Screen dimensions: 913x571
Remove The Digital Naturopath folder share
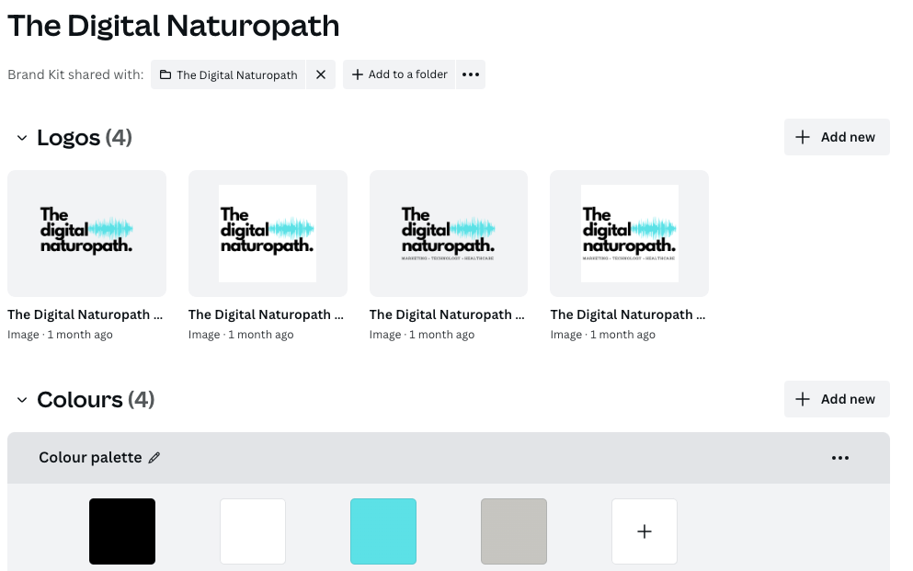[x=321, y=74]
